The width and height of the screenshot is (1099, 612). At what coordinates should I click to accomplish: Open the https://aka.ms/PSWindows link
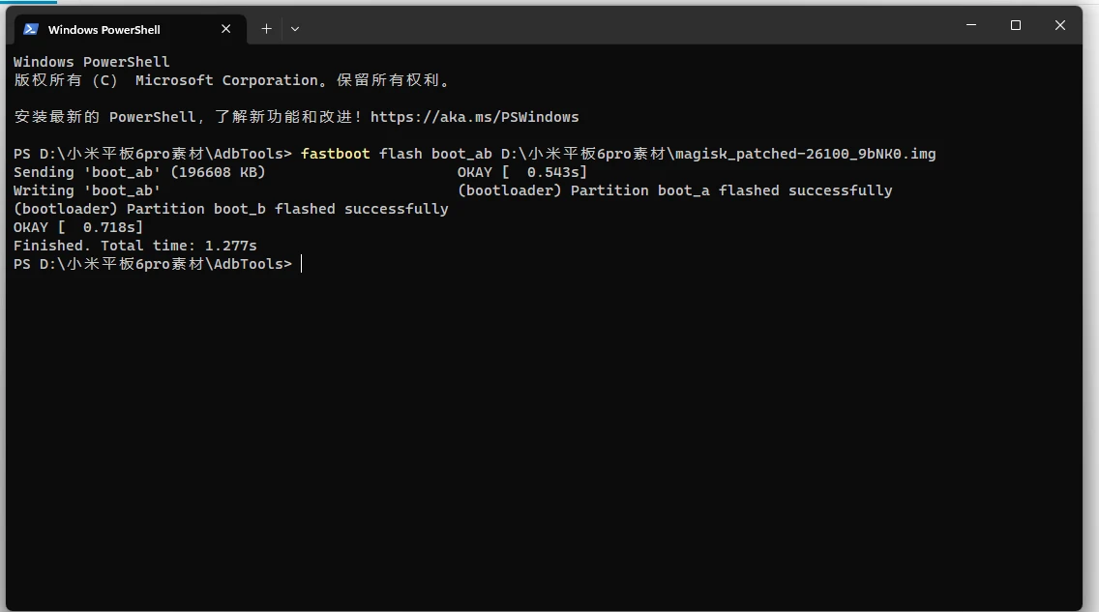point(474,117)
